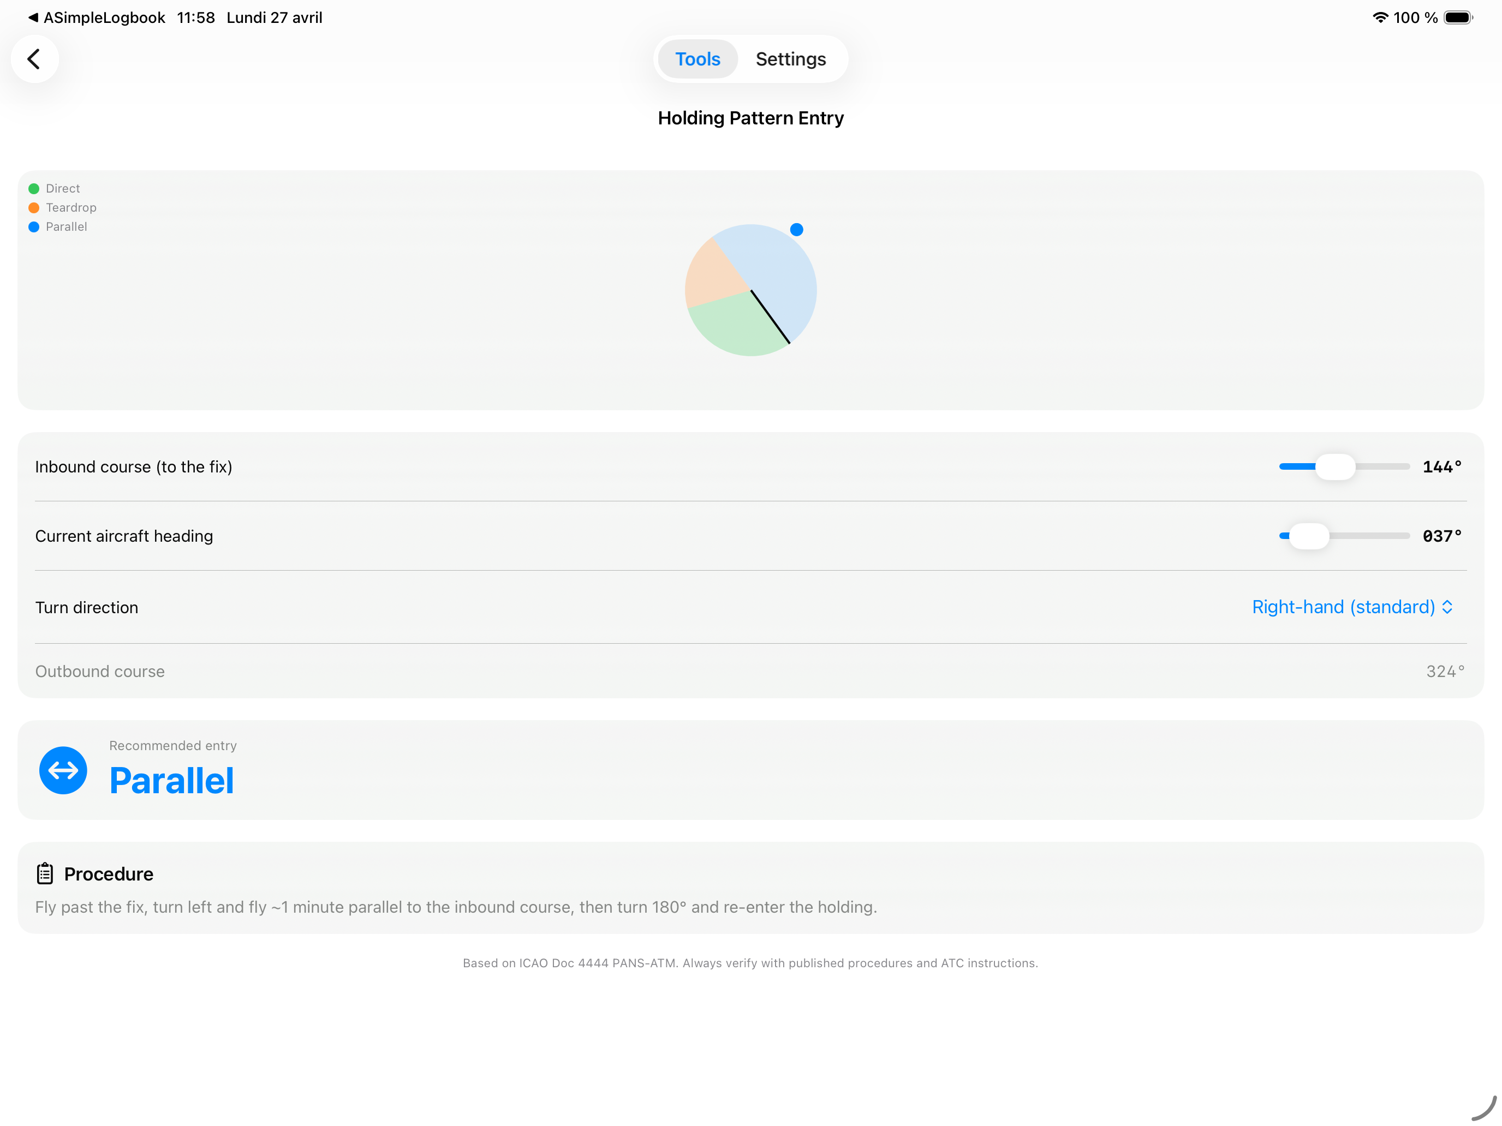Image resolution: width=1502 pixels, height=1126 pixels.
Task: Go back with the chevron button
Action: (x=34, y=59)
